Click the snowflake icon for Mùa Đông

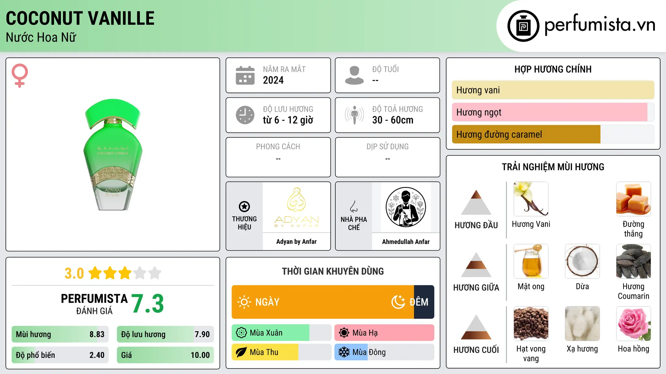point(344,352)
